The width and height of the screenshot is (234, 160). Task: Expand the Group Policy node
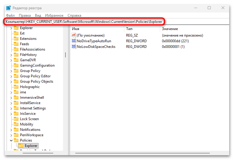[11, 71]
